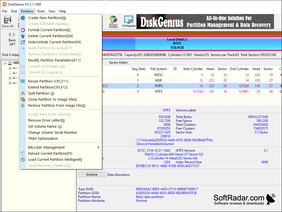Switch to the Sector Editor tab

(118, 63)
